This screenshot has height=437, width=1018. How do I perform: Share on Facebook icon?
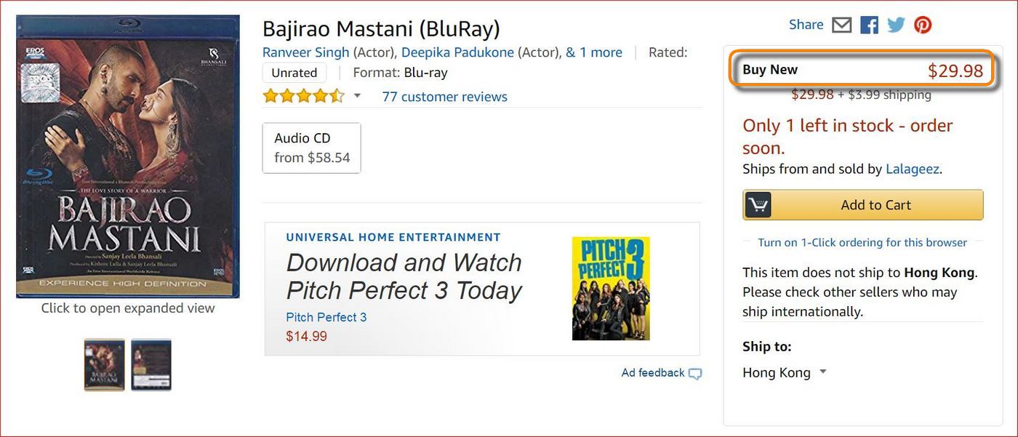pos(869,25)
